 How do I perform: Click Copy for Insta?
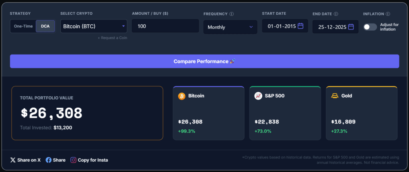pyautogui.click(x=93, y=160)
